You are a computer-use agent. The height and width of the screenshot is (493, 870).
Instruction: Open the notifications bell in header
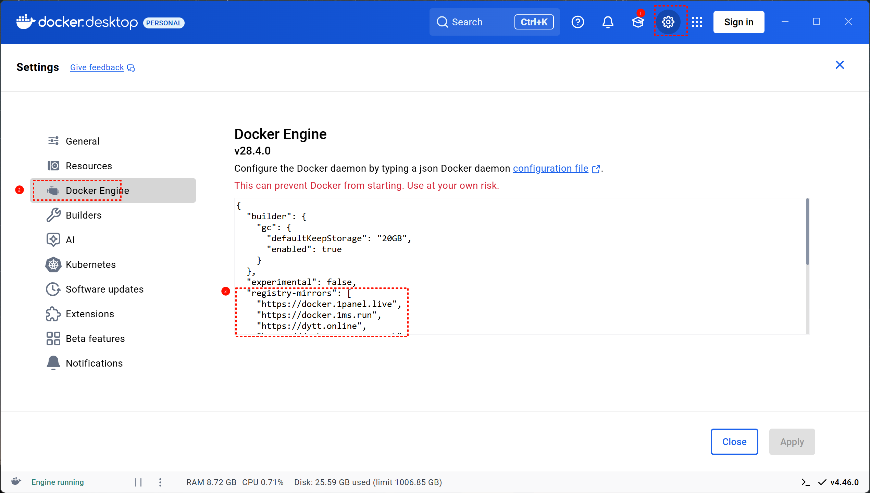click(x=608, y=22)
